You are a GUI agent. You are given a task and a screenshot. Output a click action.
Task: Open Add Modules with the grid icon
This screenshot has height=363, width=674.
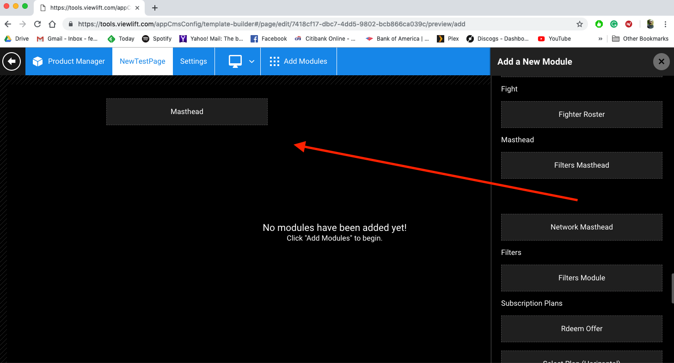[x=299, y=61]
